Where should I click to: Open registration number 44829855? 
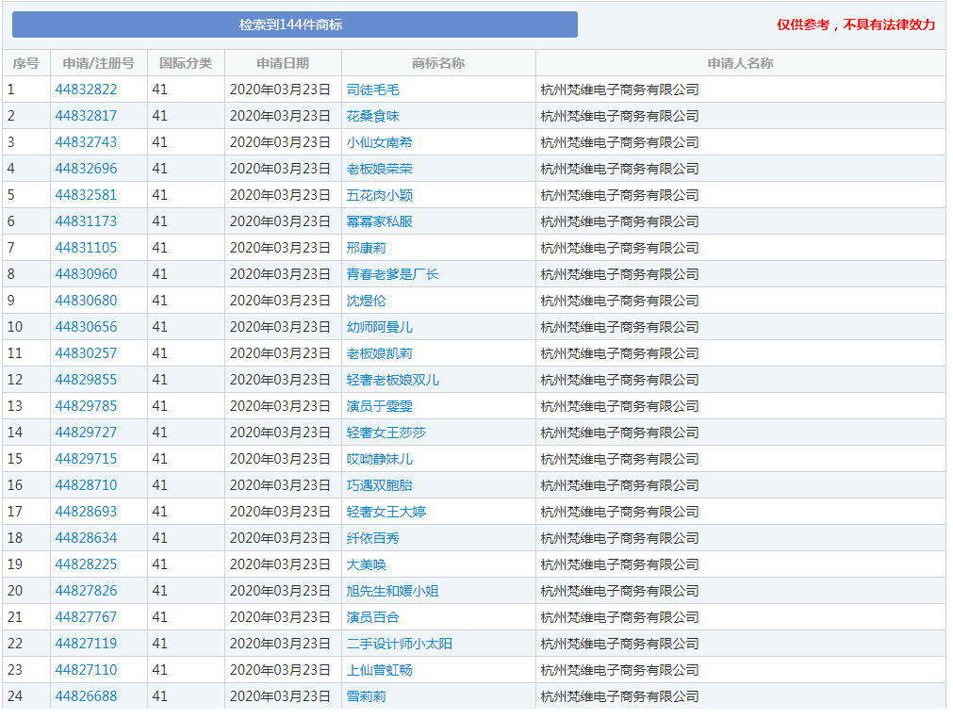86,380
